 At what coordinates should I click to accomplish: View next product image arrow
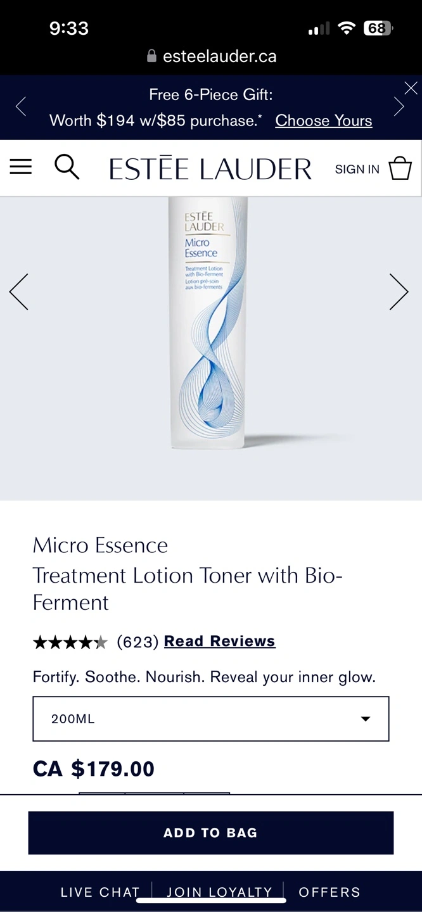[x=399, y=292]
